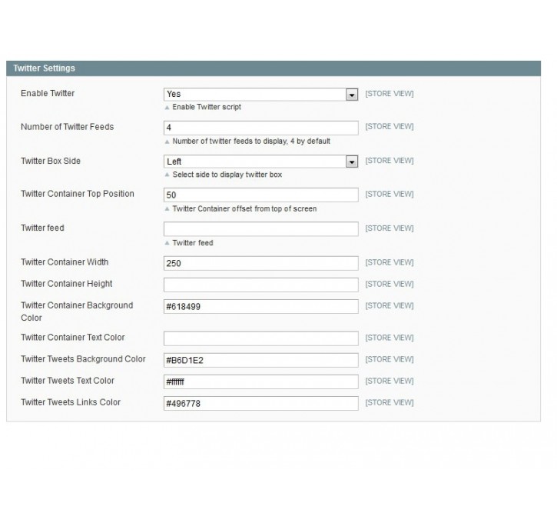557x523 pixels.
Task: Click [STORE VIEW] beside Twitter Container Height
Action: pyautogui.click(x=390, y=284)
